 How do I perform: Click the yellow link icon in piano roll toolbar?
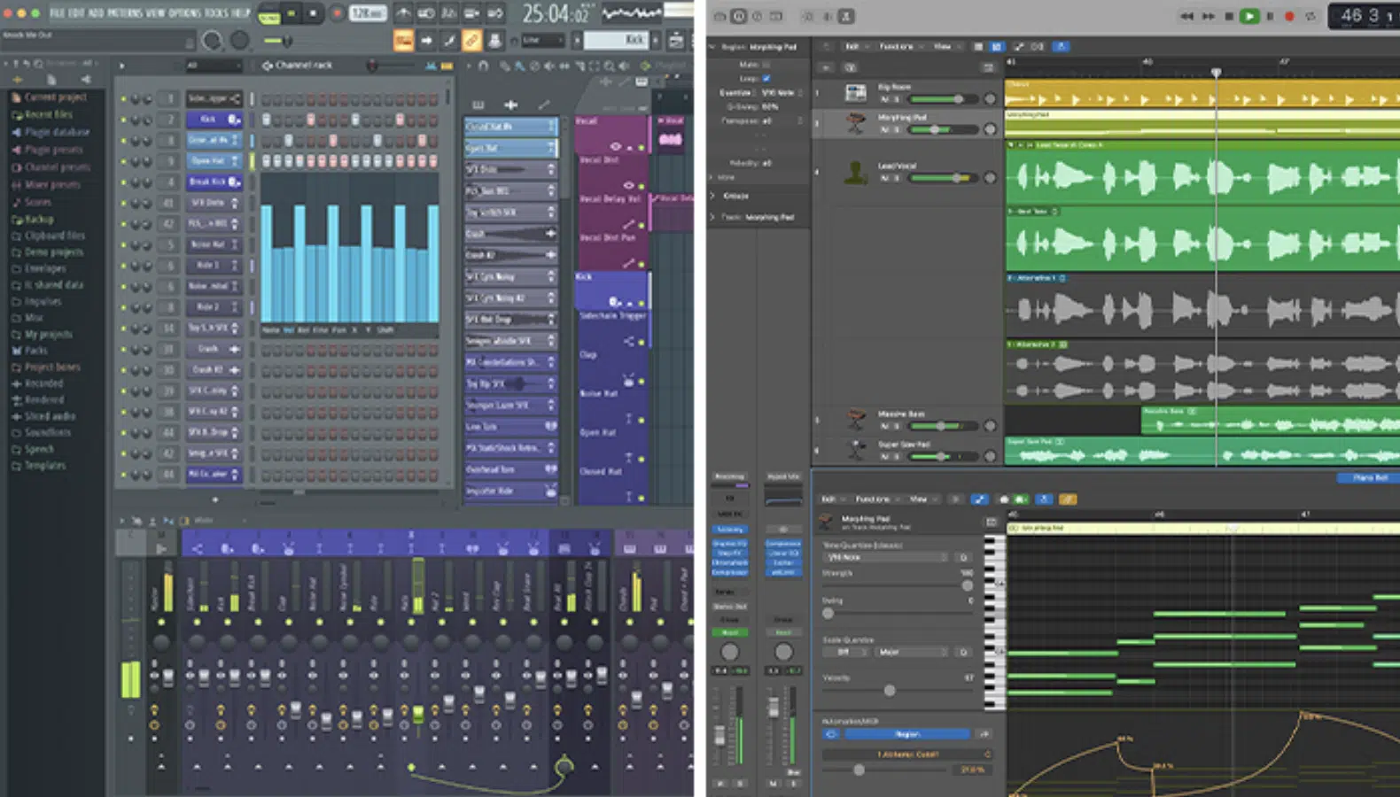(x=1068, y=499)
